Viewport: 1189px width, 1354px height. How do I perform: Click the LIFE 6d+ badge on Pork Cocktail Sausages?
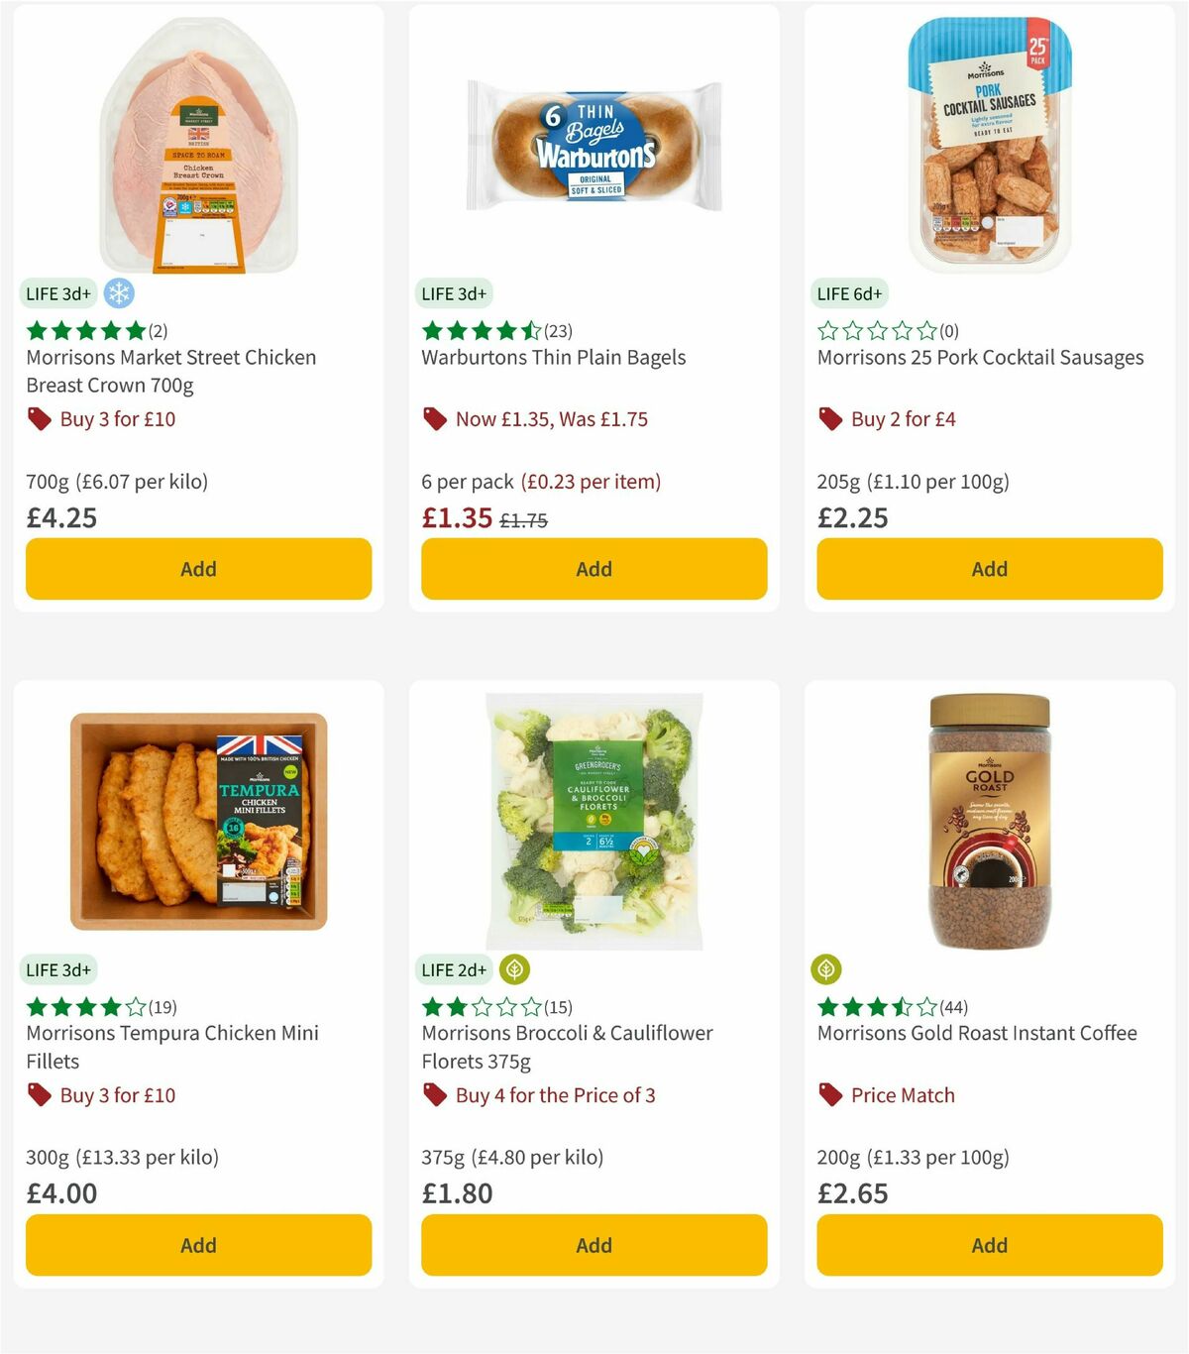850,293
